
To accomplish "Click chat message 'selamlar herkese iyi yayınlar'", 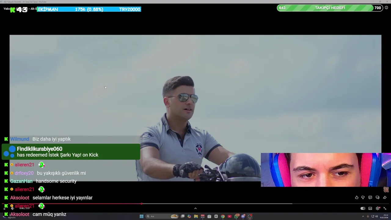I will (x=62, y=198).
